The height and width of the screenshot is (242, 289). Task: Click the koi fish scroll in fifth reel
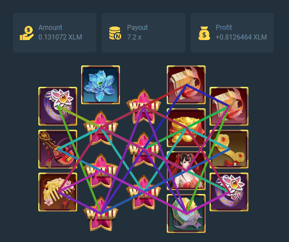click(x=229, y=106)
